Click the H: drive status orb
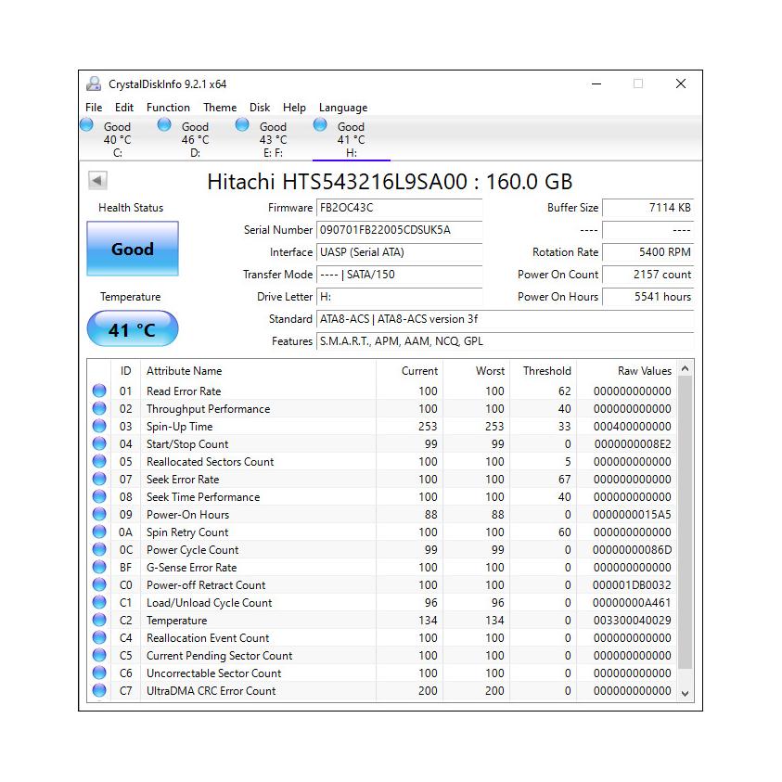 [321, 125]
